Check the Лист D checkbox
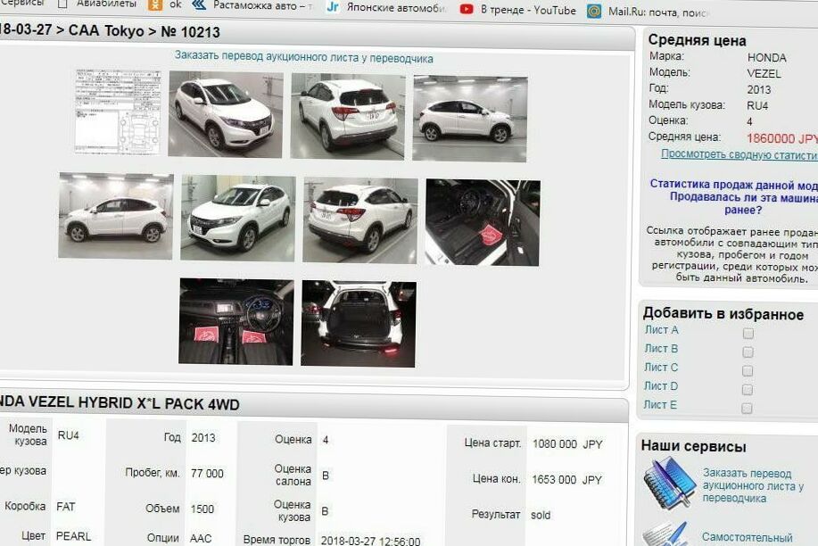This screenshot has width=818, height=546. tap(748, 389)
